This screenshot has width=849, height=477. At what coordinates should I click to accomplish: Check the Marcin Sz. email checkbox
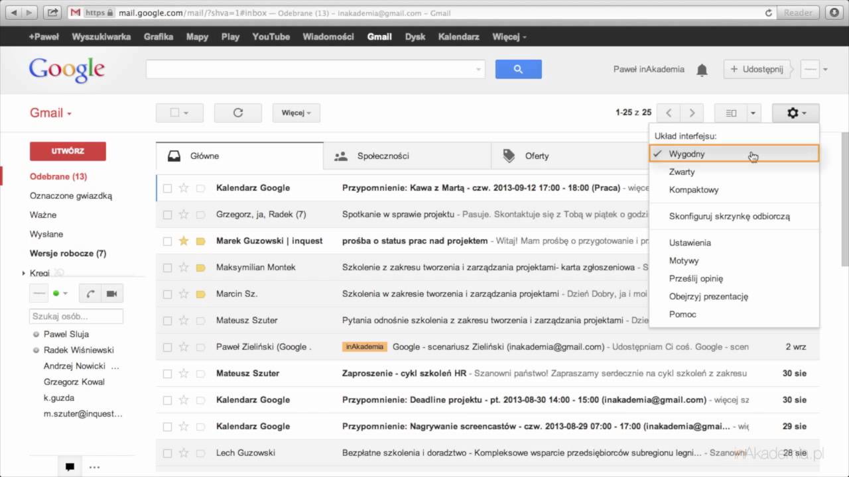tap(167, 294)
